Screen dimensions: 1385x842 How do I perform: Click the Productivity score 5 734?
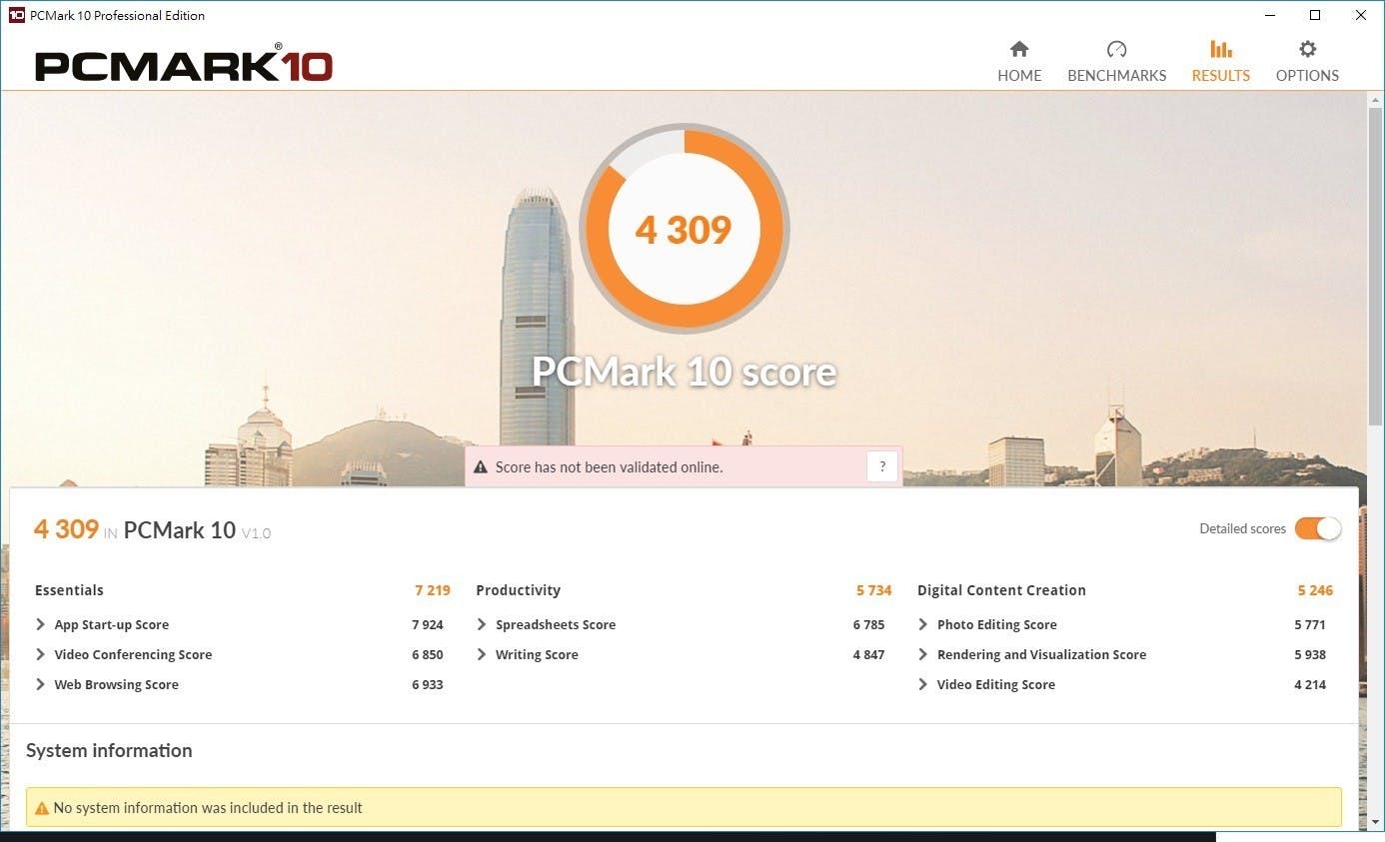(x=874, y=590)
